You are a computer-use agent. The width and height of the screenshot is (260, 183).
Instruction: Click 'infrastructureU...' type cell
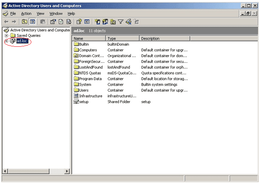point(122,96)
